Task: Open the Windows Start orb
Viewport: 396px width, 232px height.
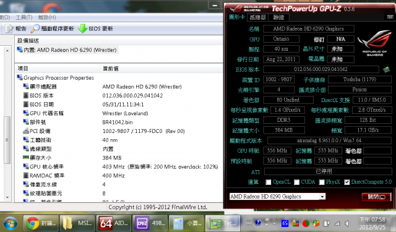Action: tap(10, 223)
